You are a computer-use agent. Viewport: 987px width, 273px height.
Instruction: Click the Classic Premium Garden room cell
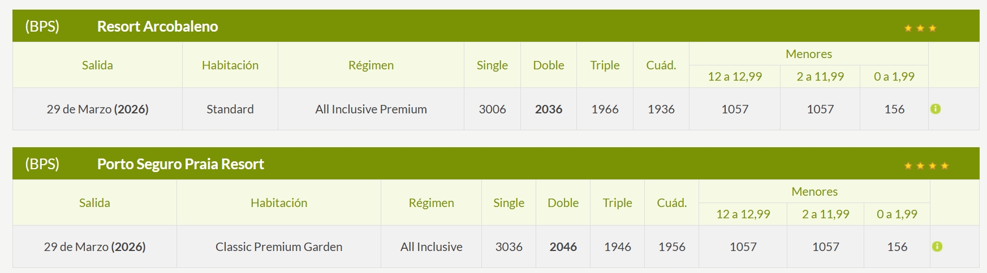click(x=279, y=247)
